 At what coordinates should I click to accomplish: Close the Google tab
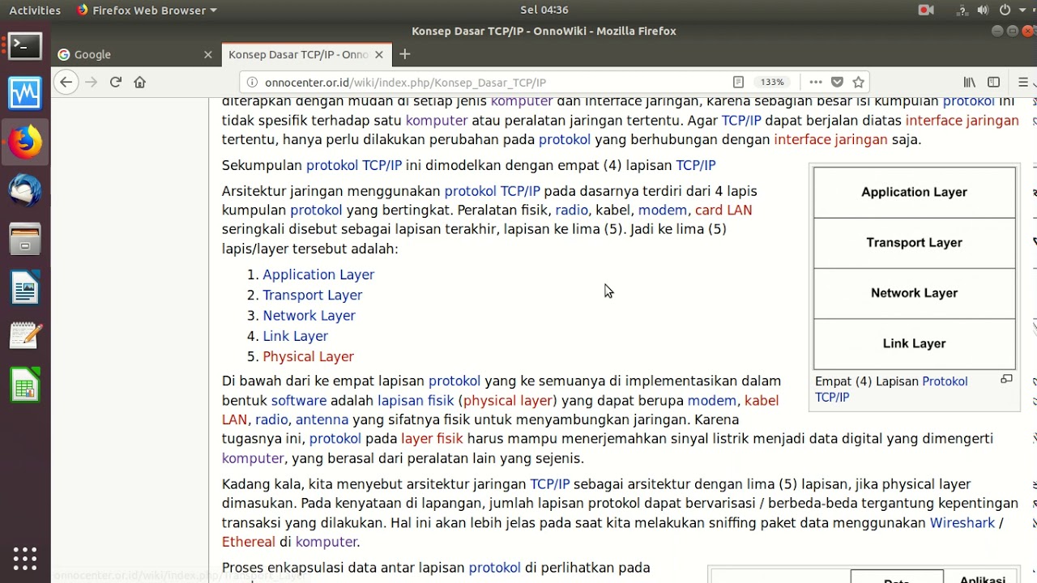(x=208, y=54)
